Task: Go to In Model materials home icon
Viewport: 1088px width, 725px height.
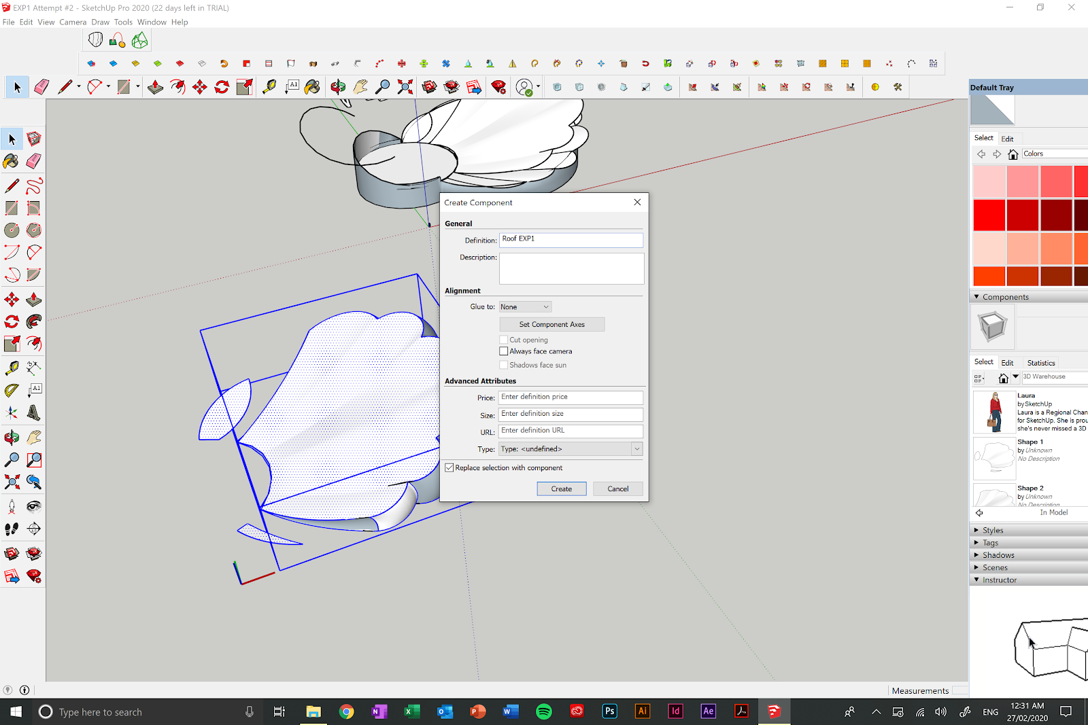Action: (1013, 154)
